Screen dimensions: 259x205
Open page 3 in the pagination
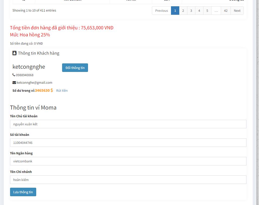tap(191, 11)
